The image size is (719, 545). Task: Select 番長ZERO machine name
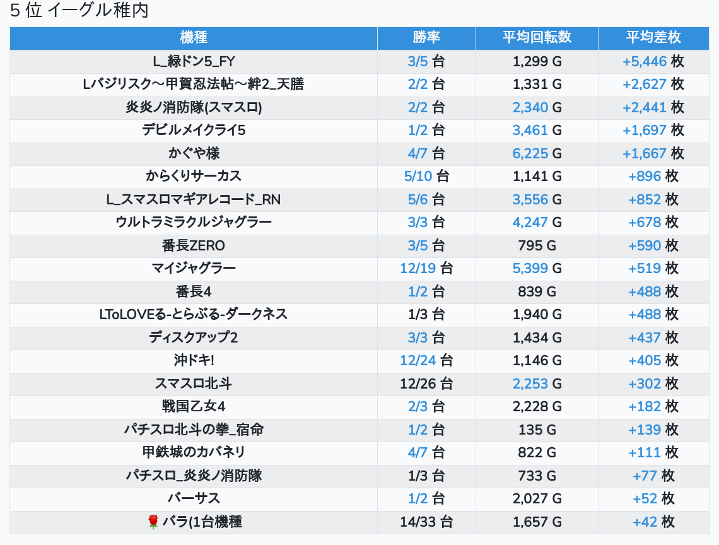194,245
